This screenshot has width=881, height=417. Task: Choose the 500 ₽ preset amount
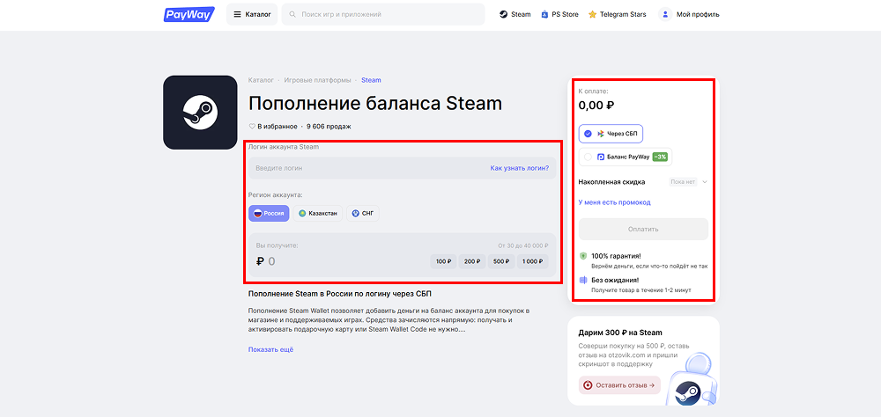coord(501,261)
